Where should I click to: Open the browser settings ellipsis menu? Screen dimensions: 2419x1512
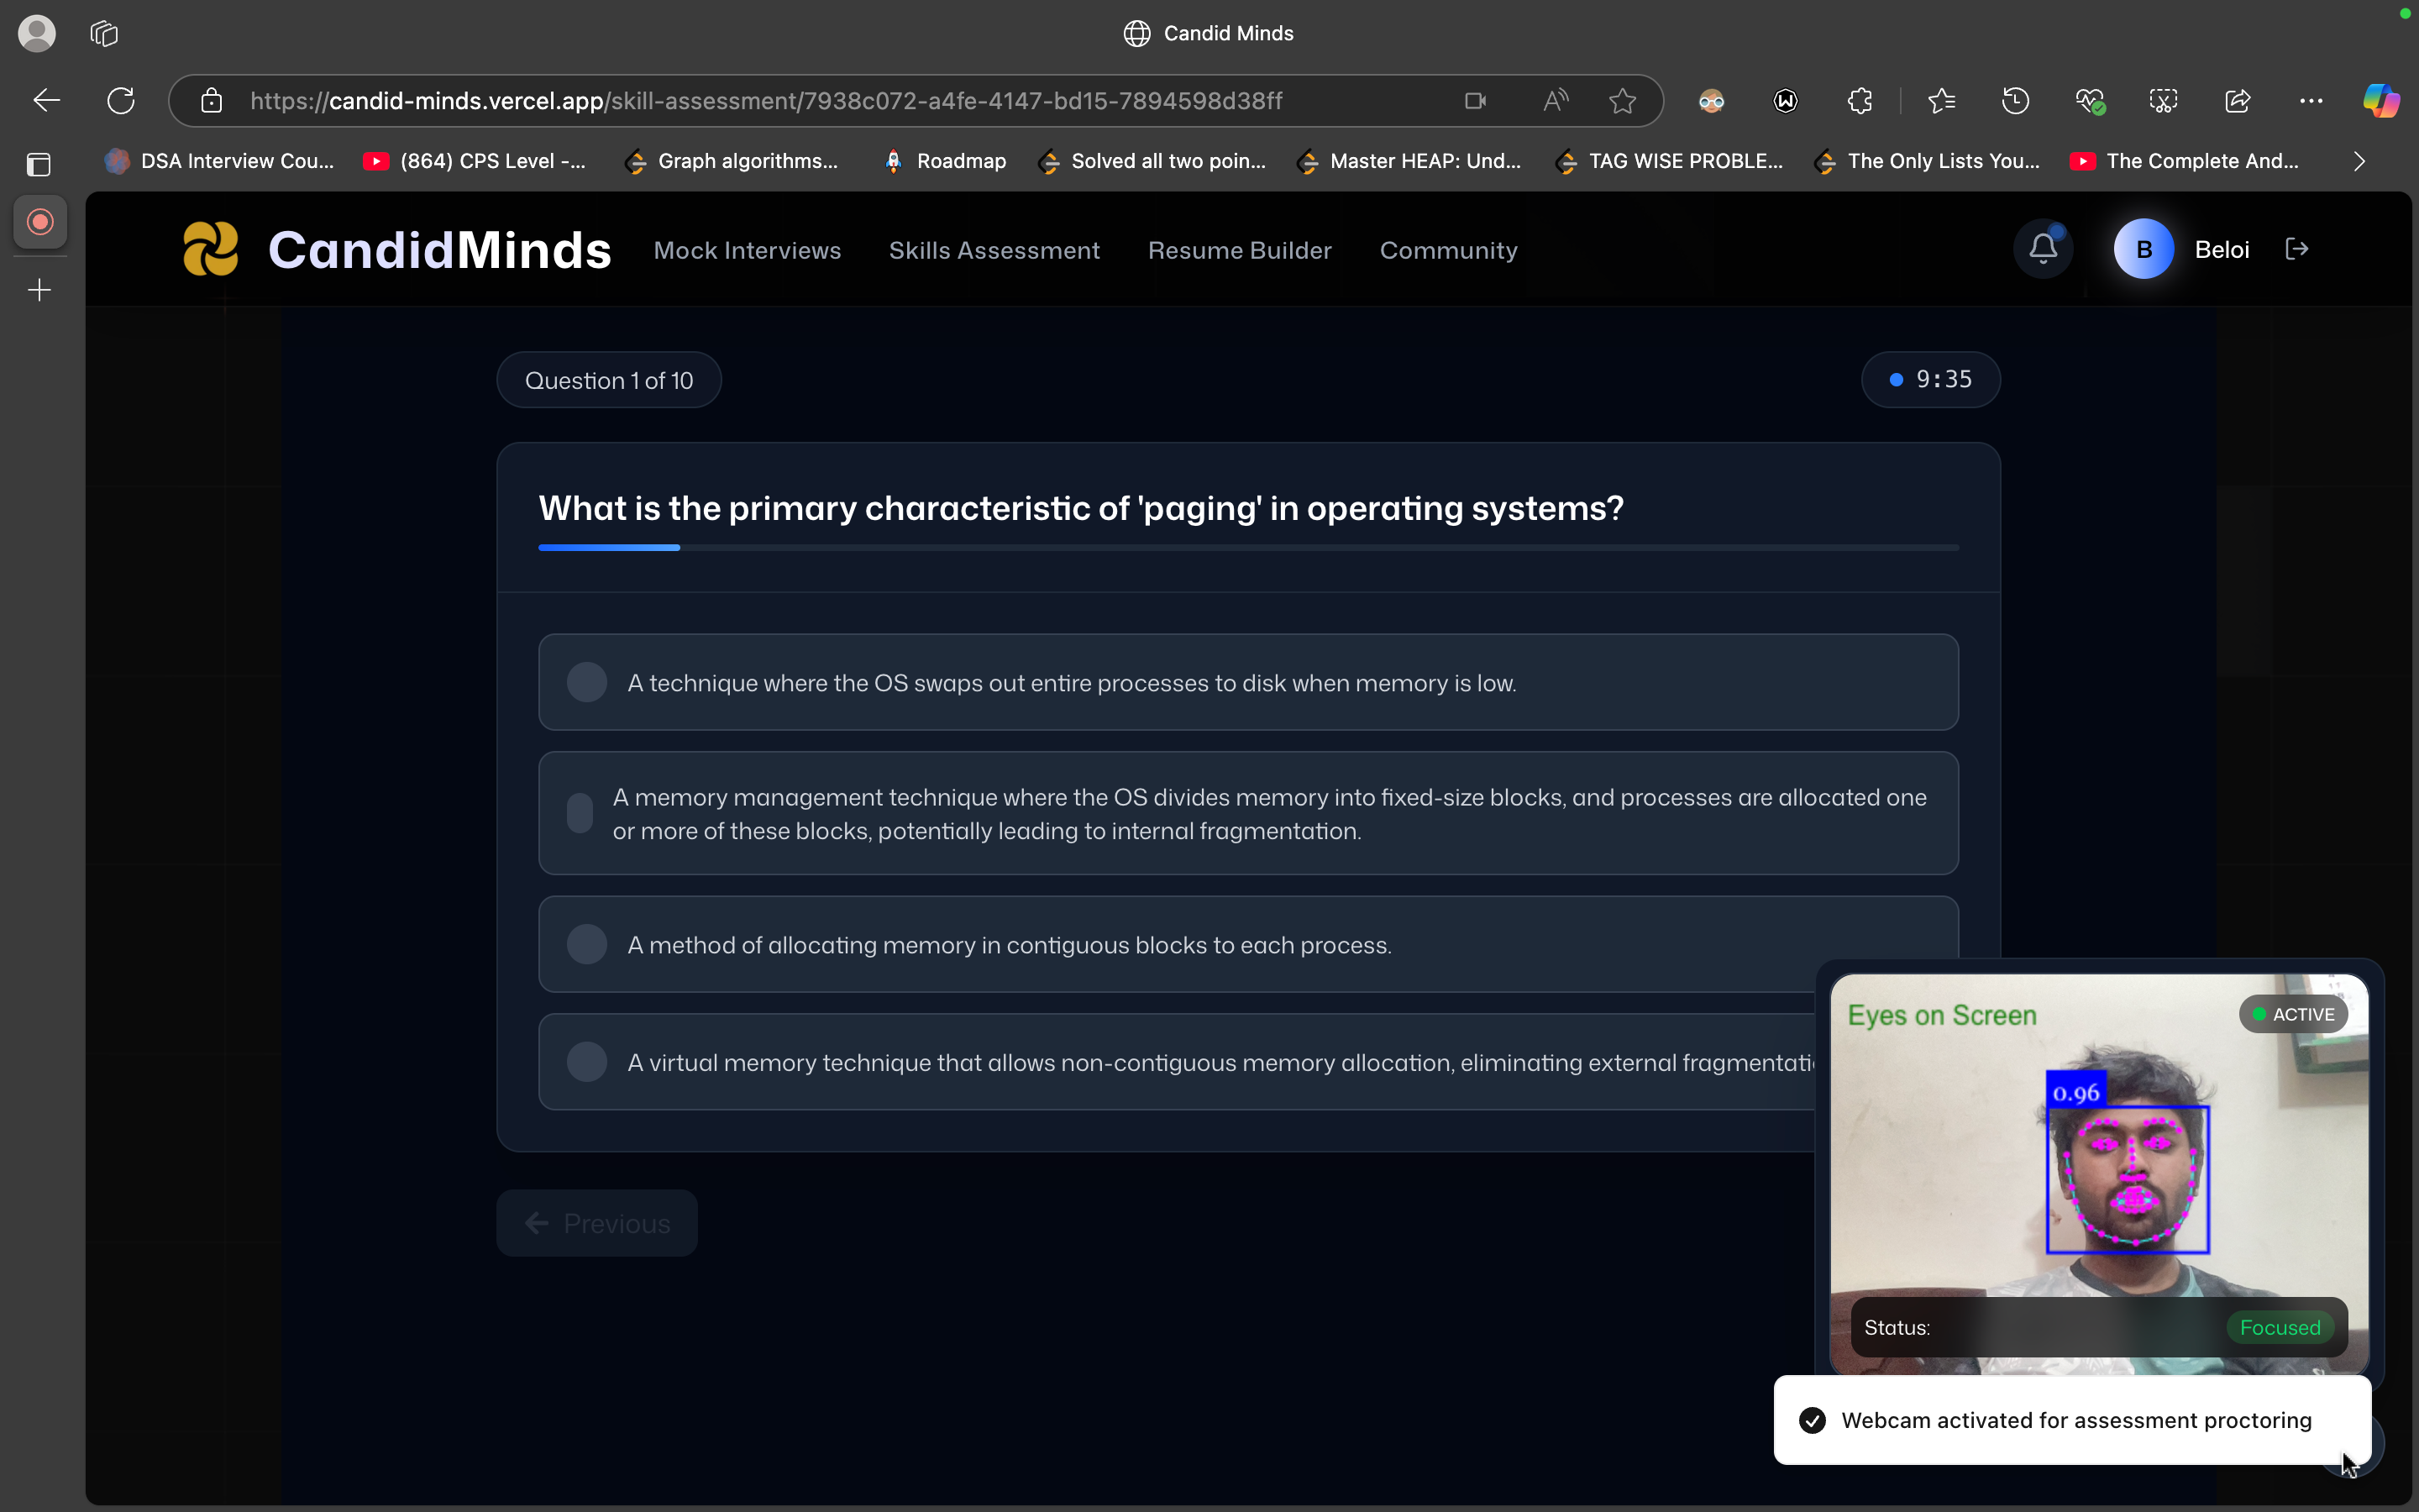(2310, 101)
